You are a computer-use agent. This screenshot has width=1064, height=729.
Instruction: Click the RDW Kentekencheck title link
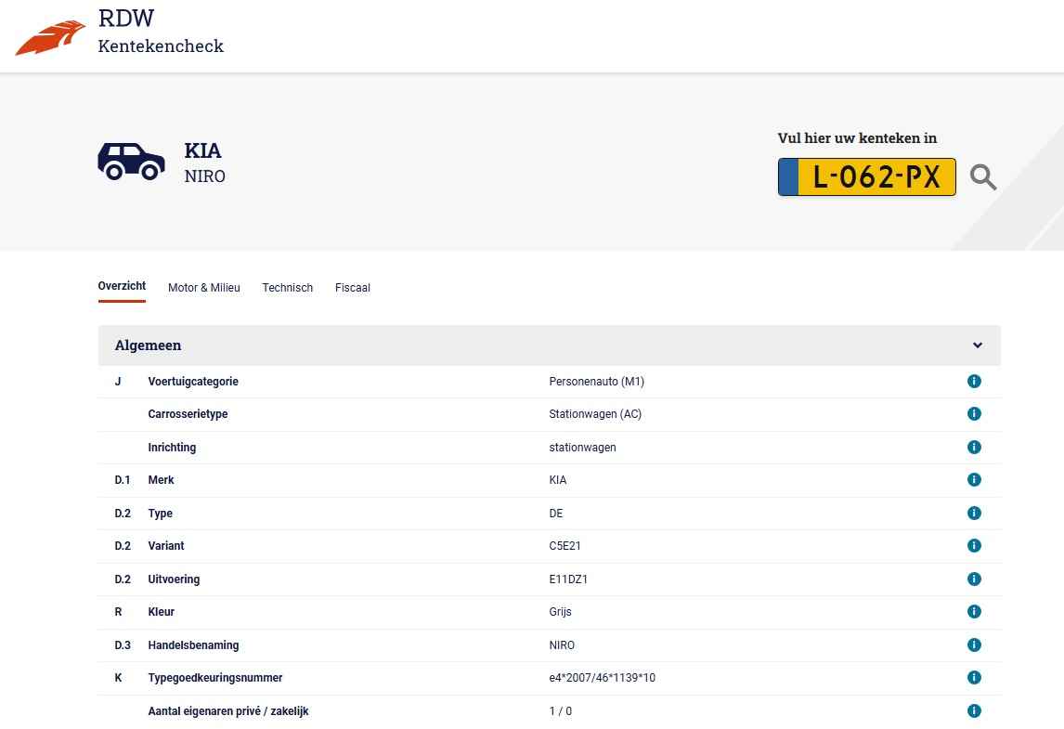160,32
